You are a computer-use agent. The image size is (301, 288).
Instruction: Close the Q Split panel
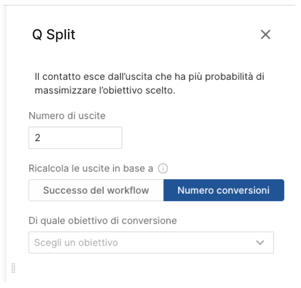(x=265, y=34)
